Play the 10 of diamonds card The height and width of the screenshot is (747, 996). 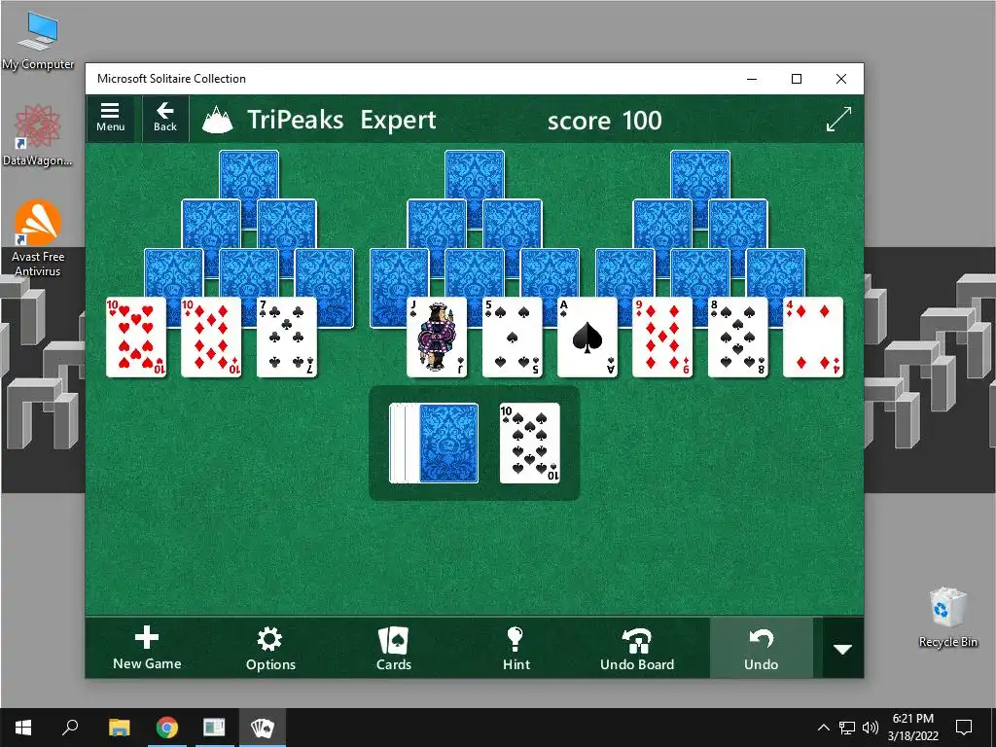pos(211,338)
